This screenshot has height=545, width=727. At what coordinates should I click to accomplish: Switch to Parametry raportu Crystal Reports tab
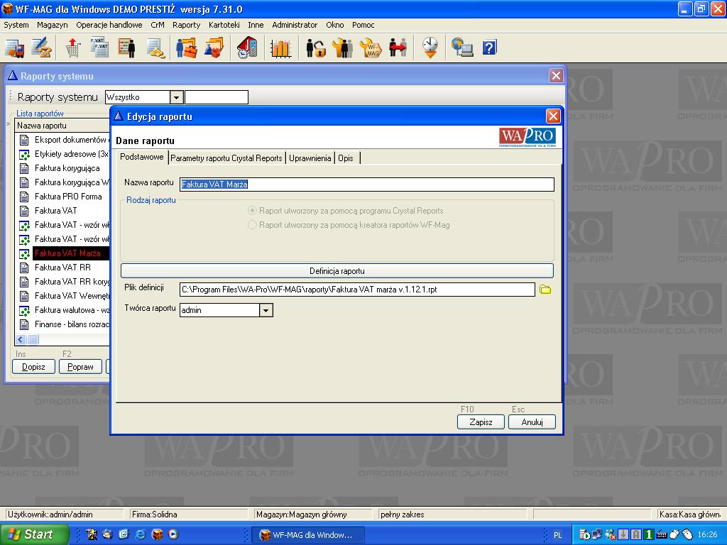pyautogui.click(x=226, y=158)
